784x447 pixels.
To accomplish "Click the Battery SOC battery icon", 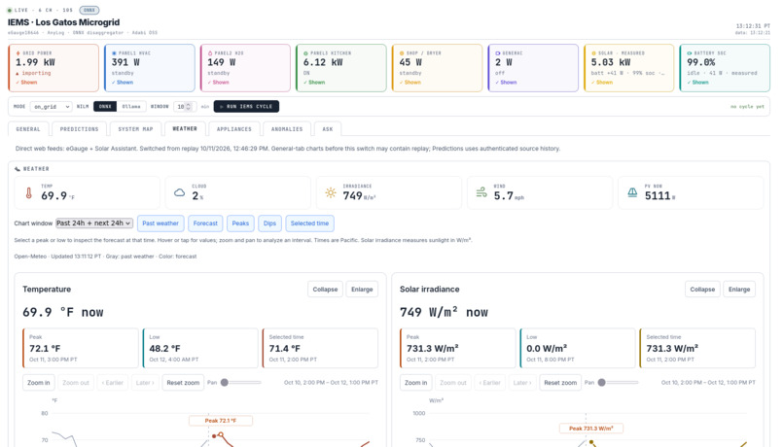I will 690,52.
